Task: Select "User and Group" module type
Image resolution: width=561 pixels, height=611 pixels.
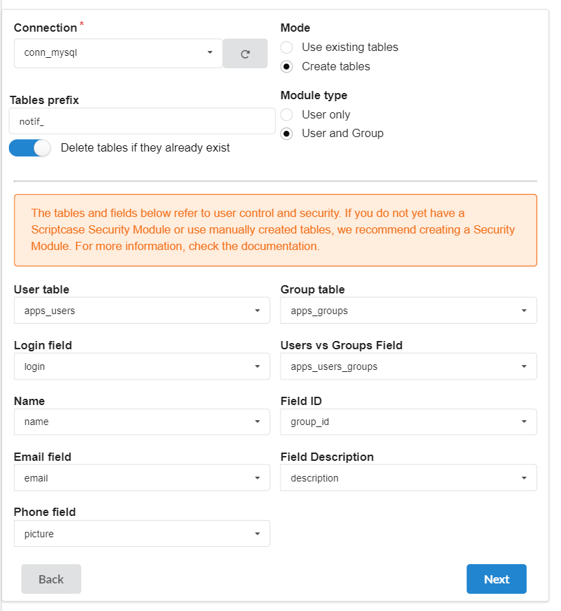Action: [x=286, y=134]
